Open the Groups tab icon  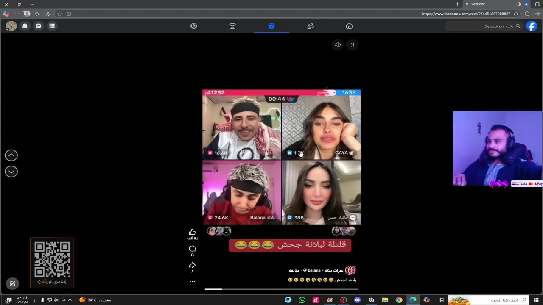pos(193,26)
